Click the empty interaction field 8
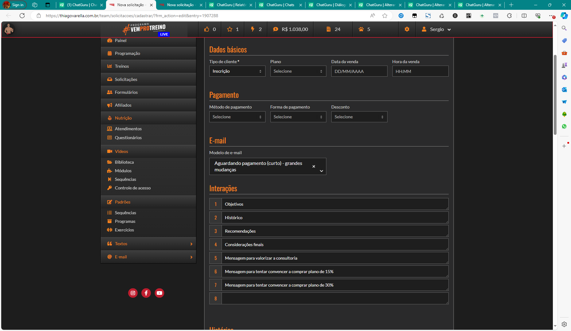The image size is (571, 331). 334,299
